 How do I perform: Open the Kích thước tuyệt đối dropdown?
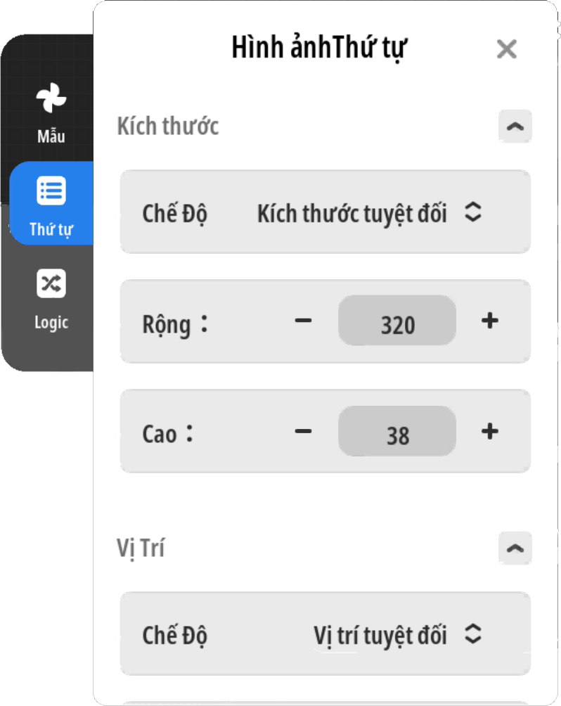click(x=352, y=213)
